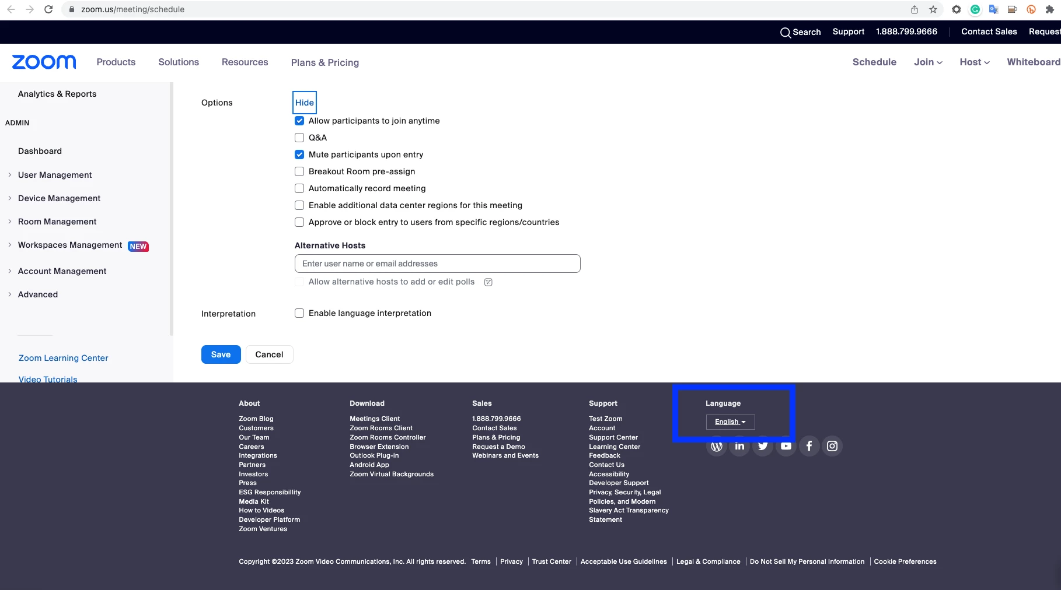Click the browser address bar URL
Screen dimensions: 1061x590
tap(132, 9)
